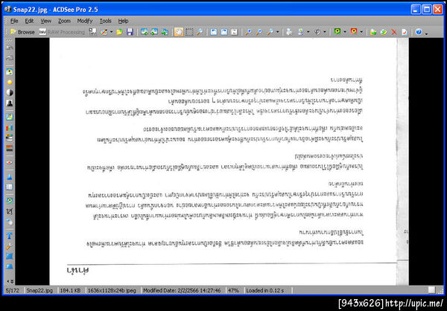Open the Help menu
This screenshot has height=311, width=447.
pyautogui.click(x=123, y=21)
